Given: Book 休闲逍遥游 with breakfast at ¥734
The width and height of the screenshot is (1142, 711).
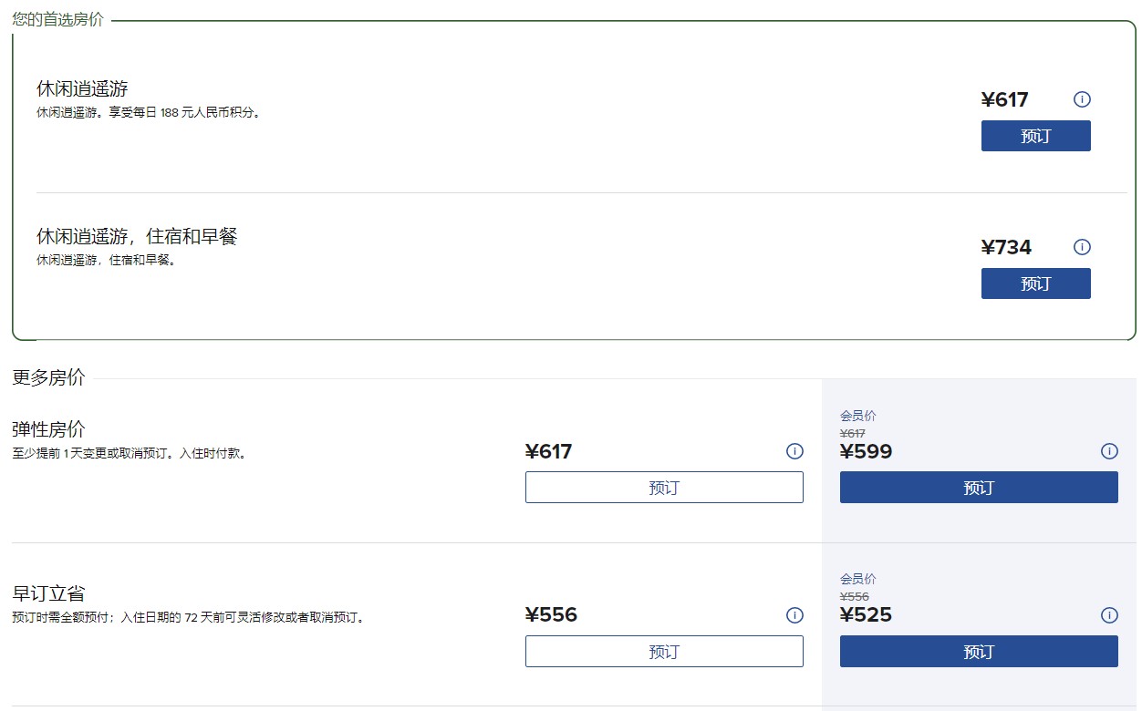Looking at the screenshot, I should point(1035,283).
